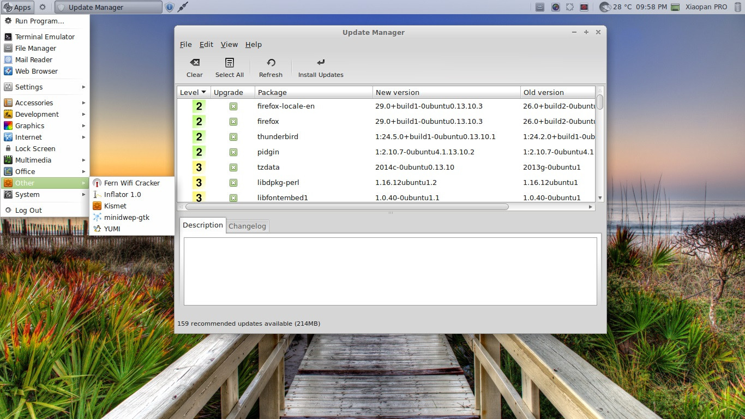
Task: Click scroll down arrow of package list
Action: pos(600,198)
